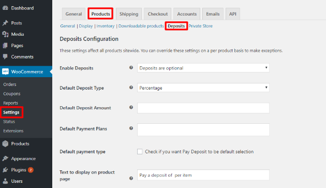Open the WooCommerce menu label

point(27,72)
